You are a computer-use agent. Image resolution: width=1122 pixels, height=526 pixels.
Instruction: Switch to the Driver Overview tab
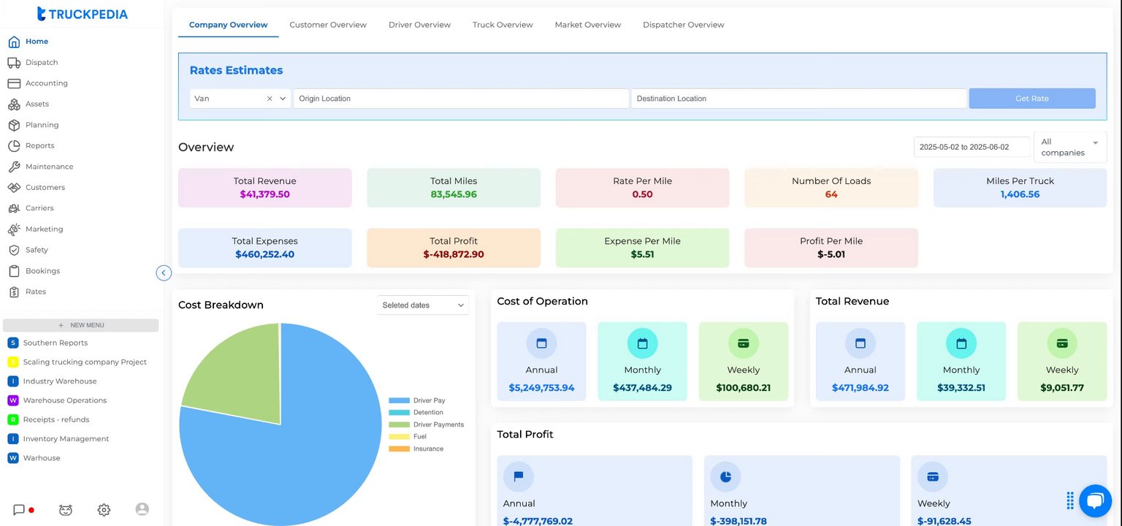419,25
